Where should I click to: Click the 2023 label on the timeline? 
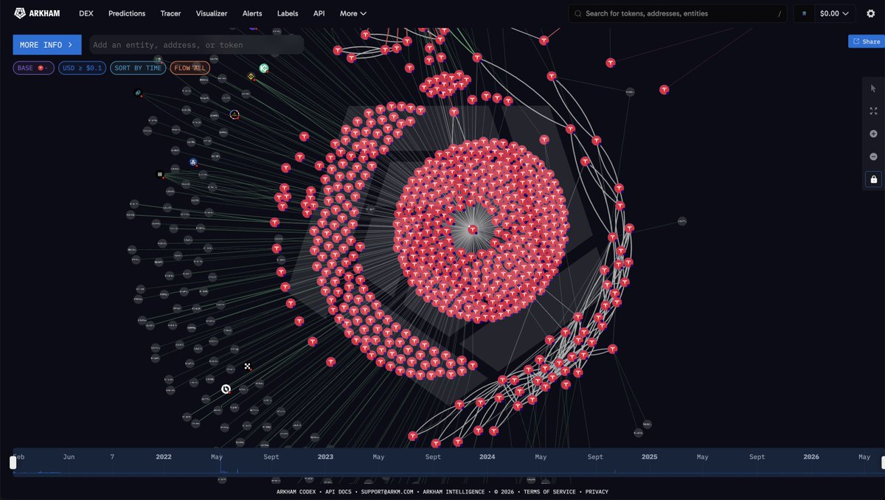click(x=325, y=457)
